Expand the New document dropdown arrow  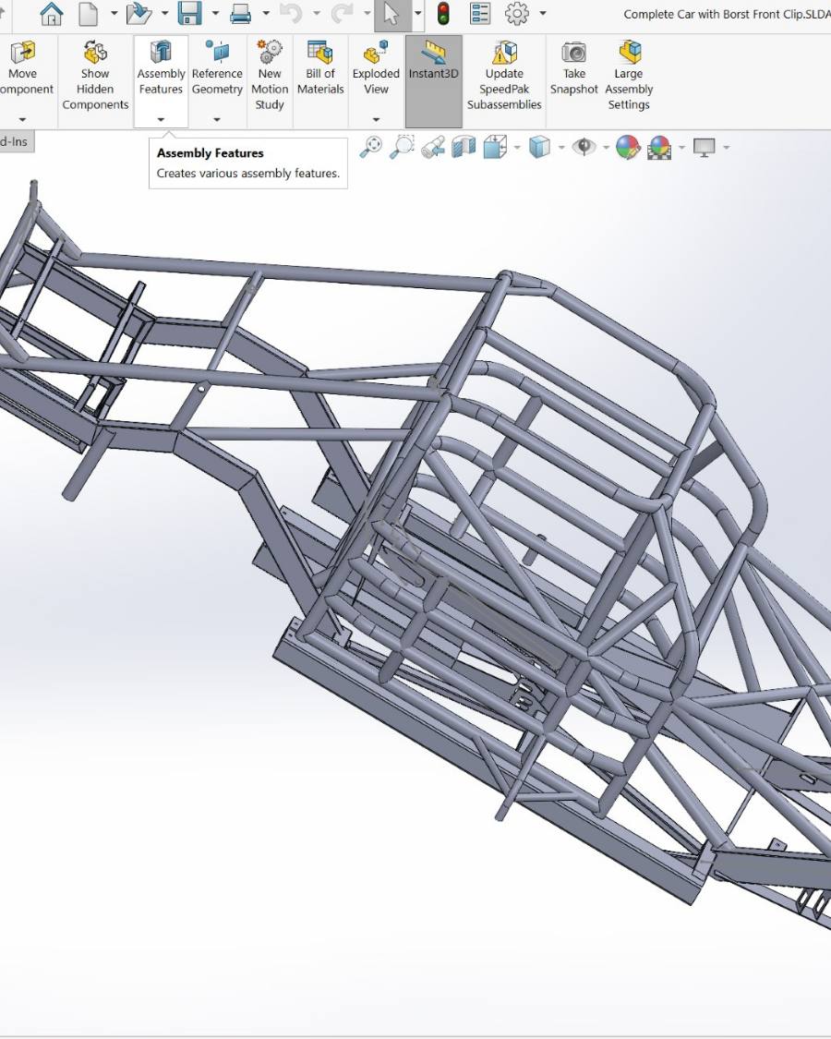click(114, 13)
